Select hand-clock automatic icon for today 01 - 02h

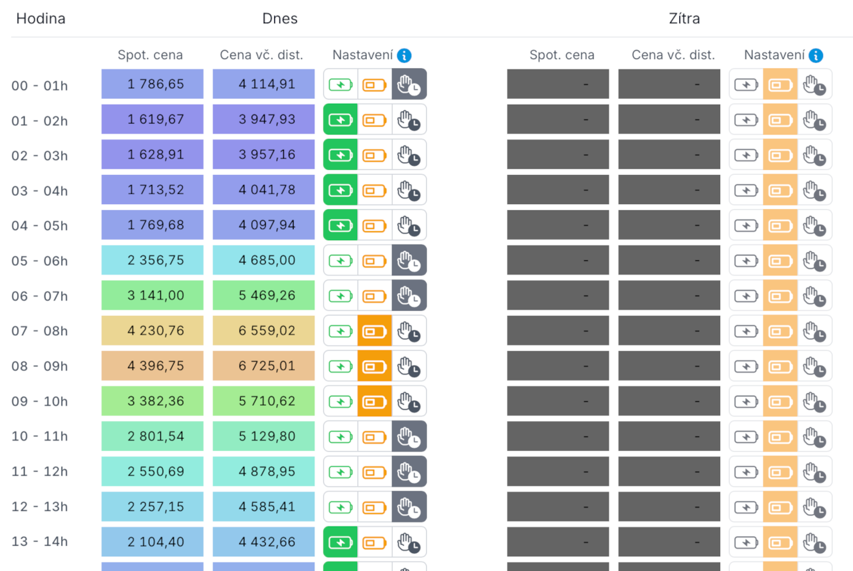(409, 120)
